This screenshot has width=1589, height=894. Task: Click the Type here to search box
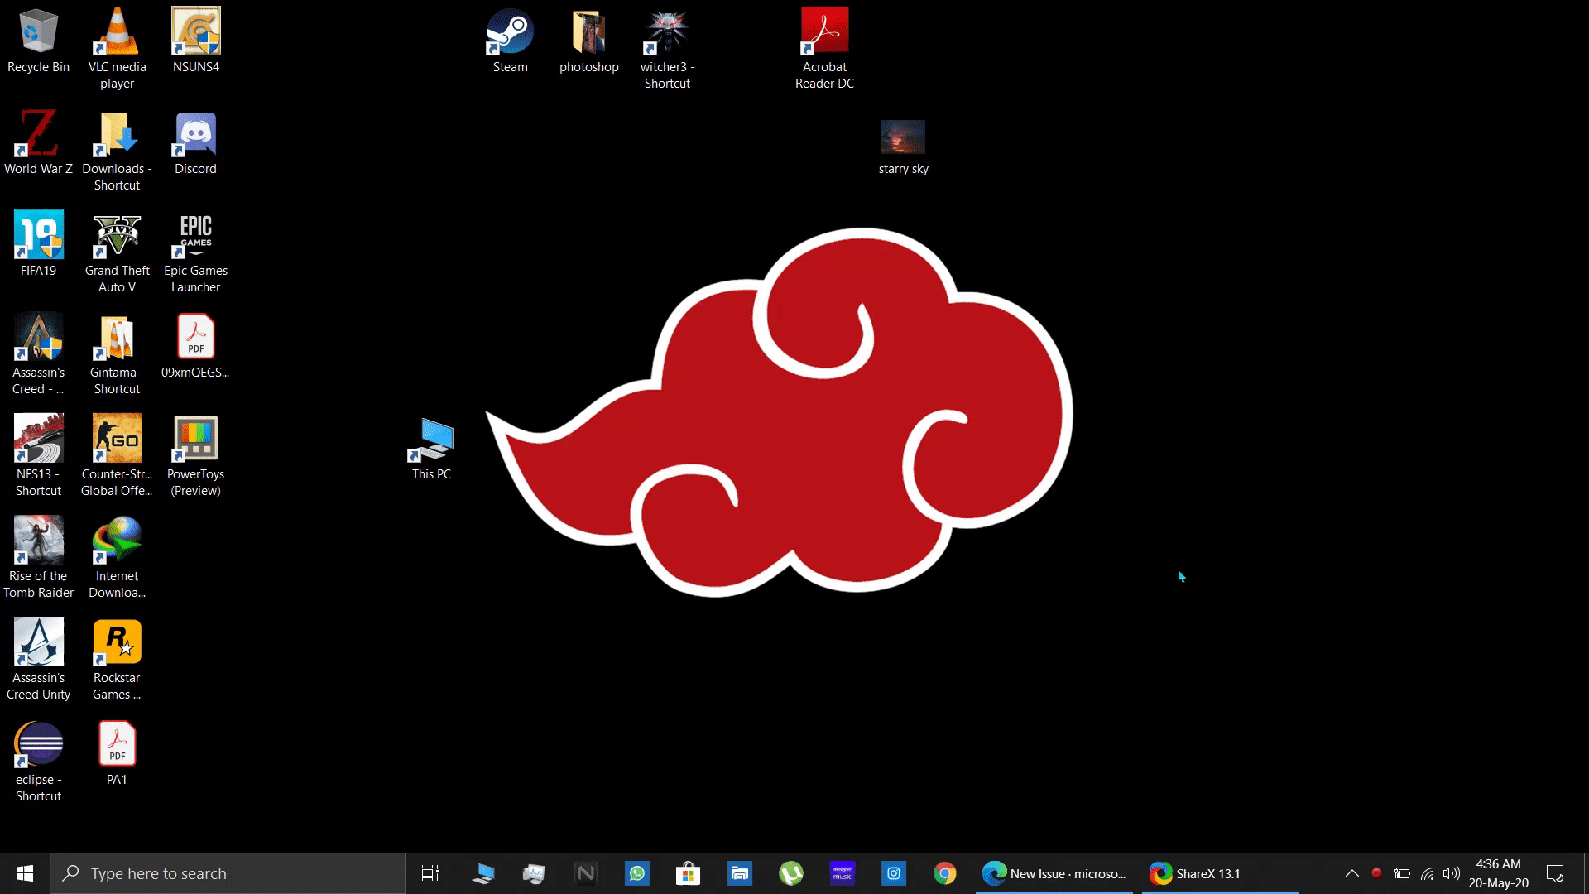point(228,873)
